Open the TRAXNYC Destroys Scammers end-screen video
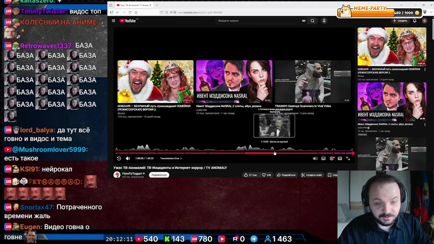 [x=313, y=82]
